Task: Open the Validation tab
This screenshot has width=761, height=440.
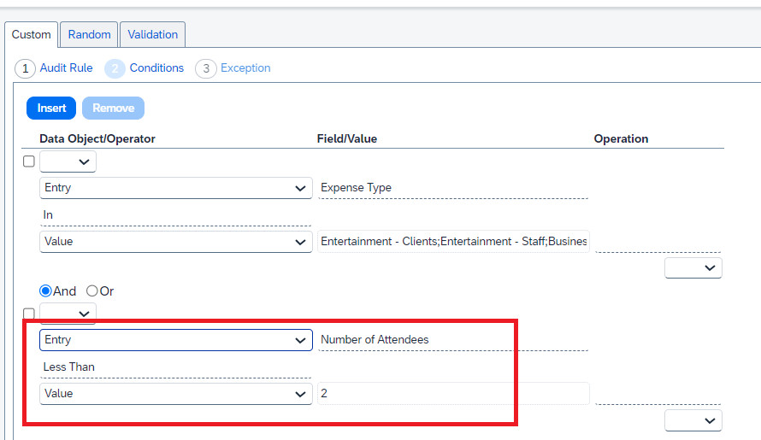Action: pyautogui.click(x=153, y=35)
